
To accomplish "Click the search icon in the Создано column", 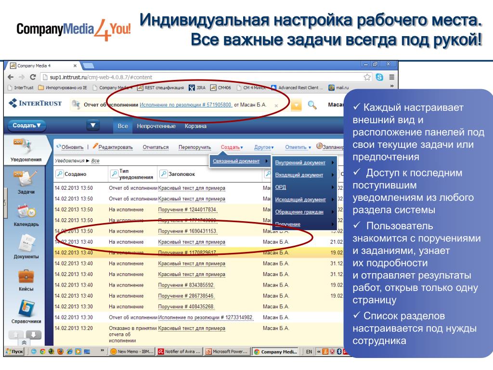I will [x=59, y=173].
